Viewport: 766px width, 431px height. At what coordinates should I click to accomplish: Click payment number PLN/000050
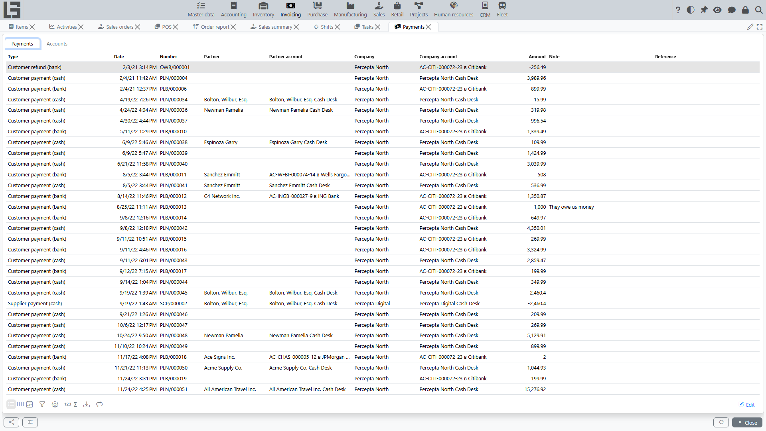tap(174, 368)
